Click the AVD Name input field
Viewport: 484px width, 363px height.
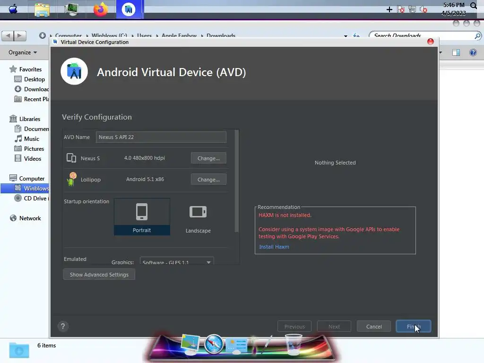(161, 137)
